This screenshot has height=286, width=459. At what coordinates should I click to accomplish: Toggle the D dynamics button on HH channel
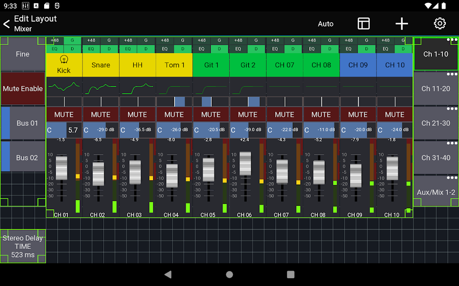(146, 49)
